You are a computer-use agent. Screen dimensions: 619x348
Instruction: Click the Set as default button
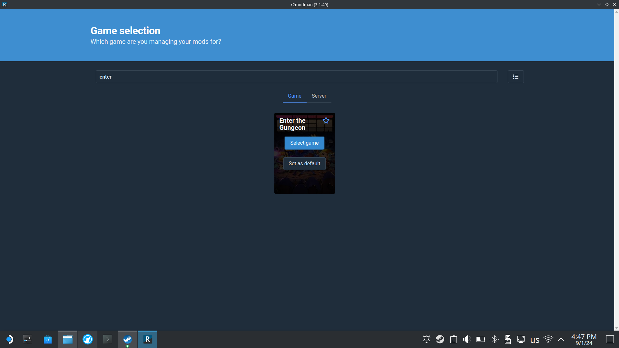click(x=304, y=164)
